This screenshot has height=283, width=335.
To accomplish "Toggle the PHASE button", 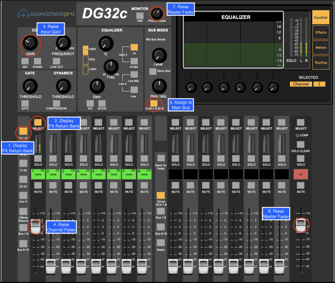I will (38, 61).
